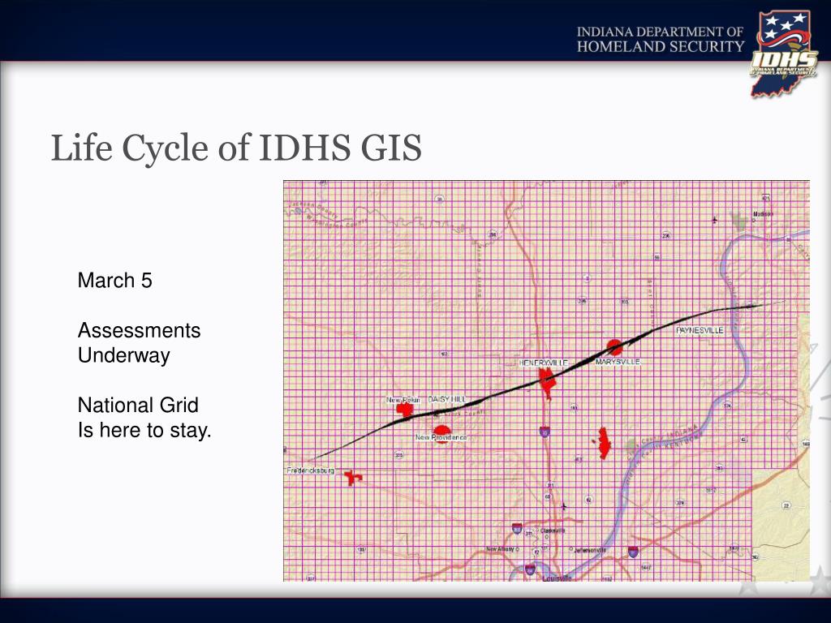Viewport: 831px width, 623px height.
Task: Click the airplane symbol north of Clarksville
Action: coord(563,507)
